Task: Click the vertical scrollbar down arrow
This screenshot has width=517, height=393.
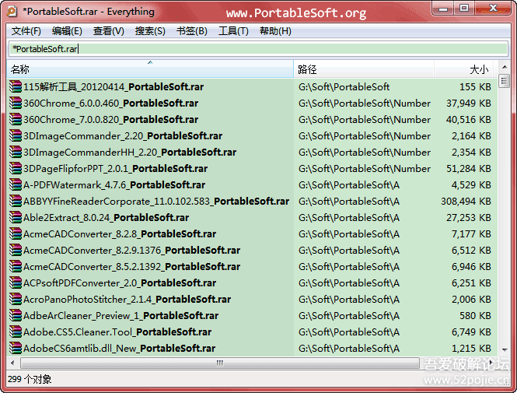Action: tap(504, 350)
